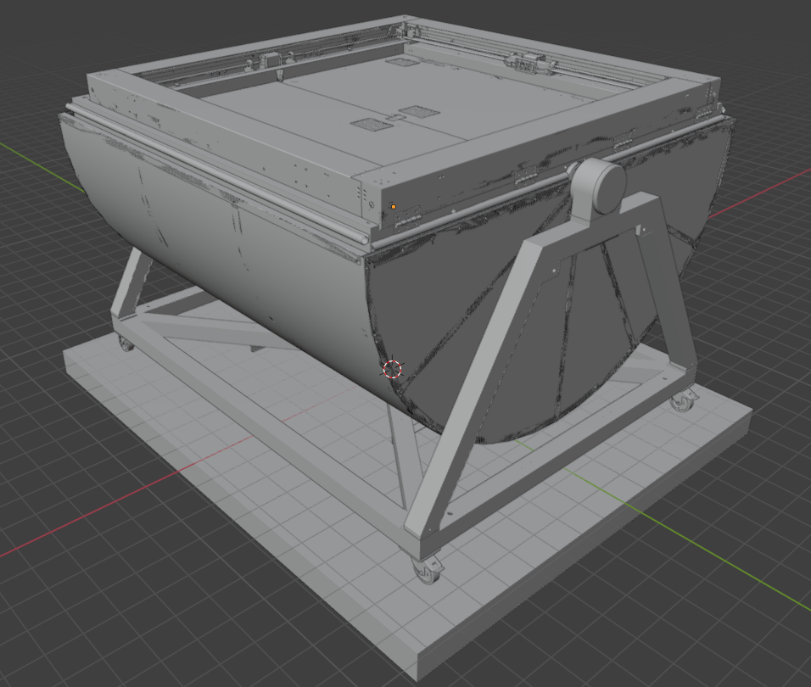Viewport: 811px width, 687px height.
Task: Select the front caster wheel of the frame
Action: (x=428, y=572)
